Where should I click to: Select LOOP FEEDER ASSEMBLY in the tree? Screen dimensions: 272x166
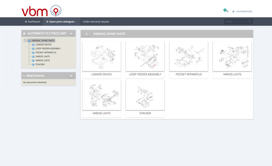click(48, 49)
